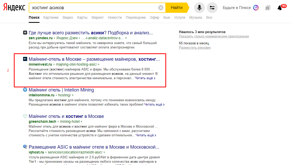Screen dimensions: 291x165
Task: Click the Разместить рекламу link
Action: (195, 47)
